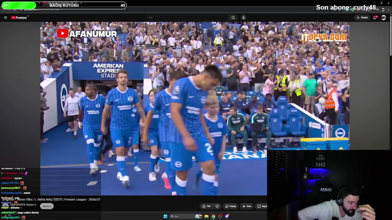
Task: Like the video with thumbs-up
Action: tap(206, 206)
